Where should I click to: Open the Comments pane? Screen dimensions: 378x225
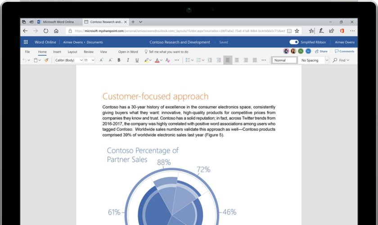[x=345, y=51]
